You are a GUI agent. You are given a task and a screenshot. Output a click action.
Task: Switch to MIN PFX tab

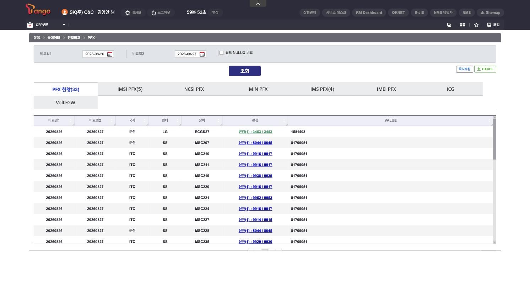coord(258,89)
